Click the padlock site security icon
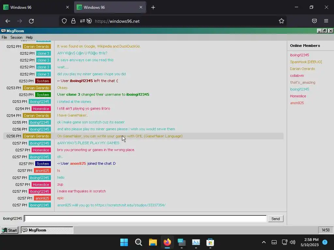The image size is (334, 250). [73, 21]
